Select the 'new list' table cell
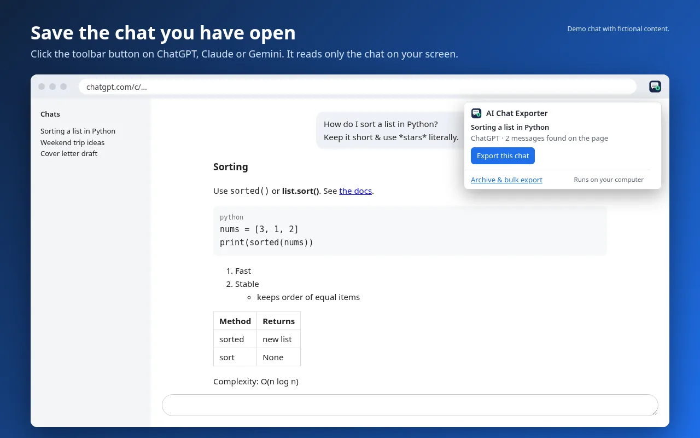 [278, 339]
